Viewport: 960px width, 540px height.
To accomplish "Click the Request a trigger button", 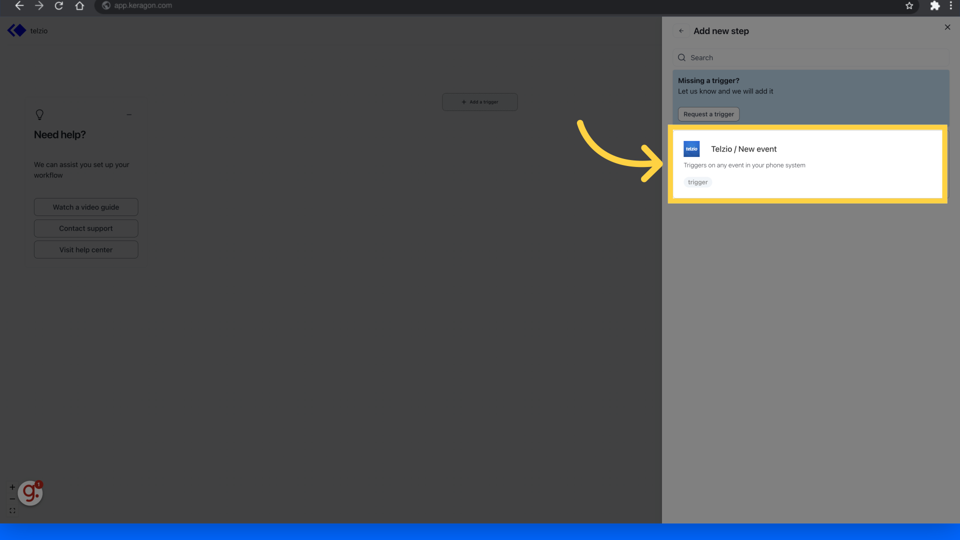I will click(708, 114).
